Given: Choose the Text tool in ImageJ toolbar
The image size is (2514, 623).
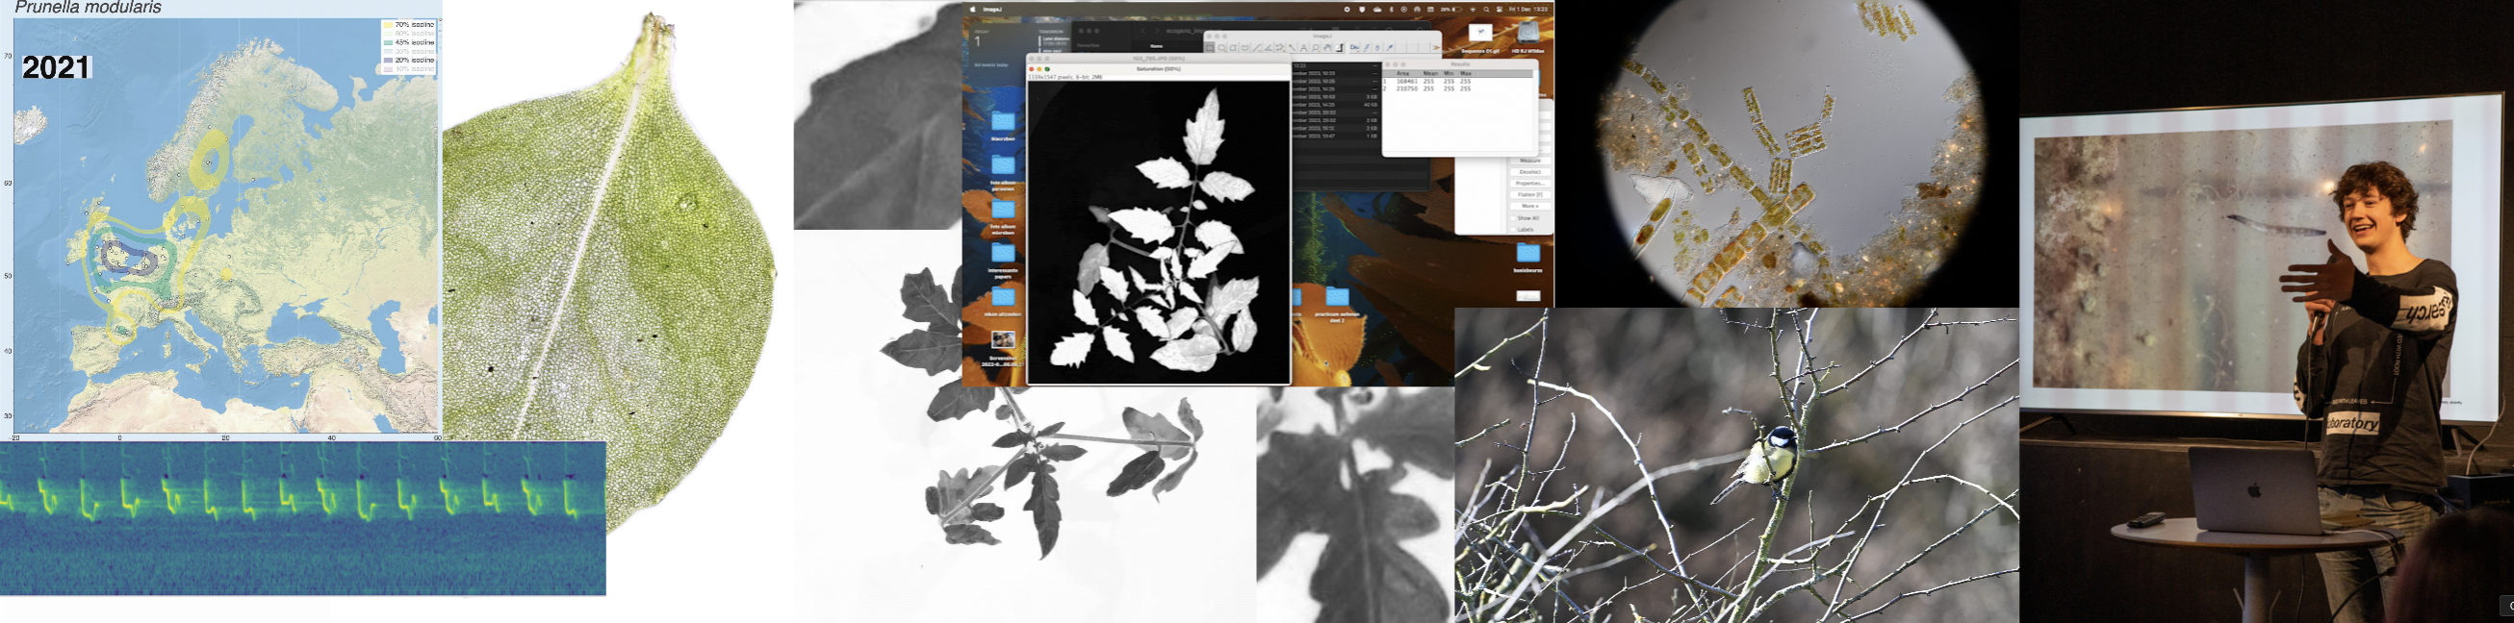Looking at the screenshot, I should [x=1304, y=48].
